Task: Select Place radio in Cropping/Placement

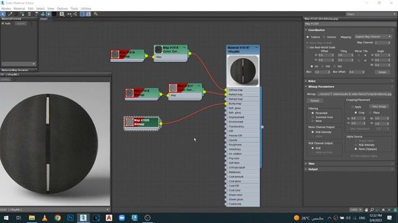Action: [370, 113]
